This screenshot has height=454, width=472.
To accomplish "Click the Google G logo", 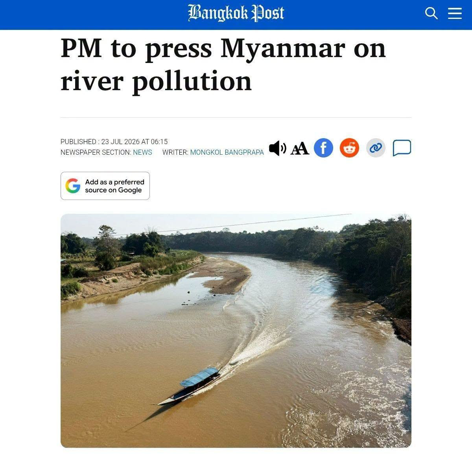I will point(73,186).
